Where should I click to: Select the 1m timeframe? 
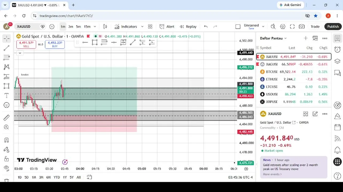point(63,26)
